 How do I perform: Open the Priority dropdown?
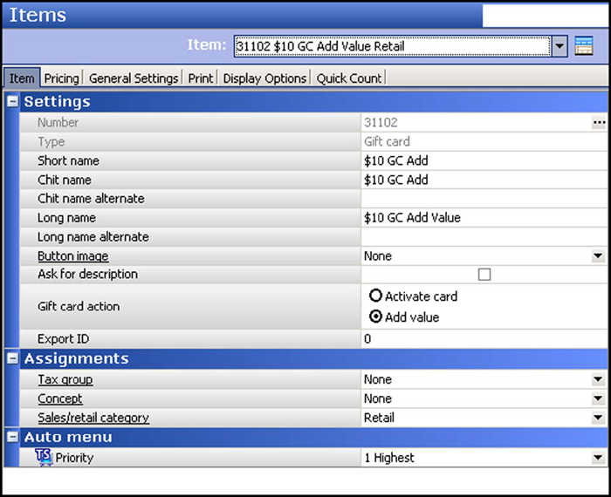tap(598, 458)
